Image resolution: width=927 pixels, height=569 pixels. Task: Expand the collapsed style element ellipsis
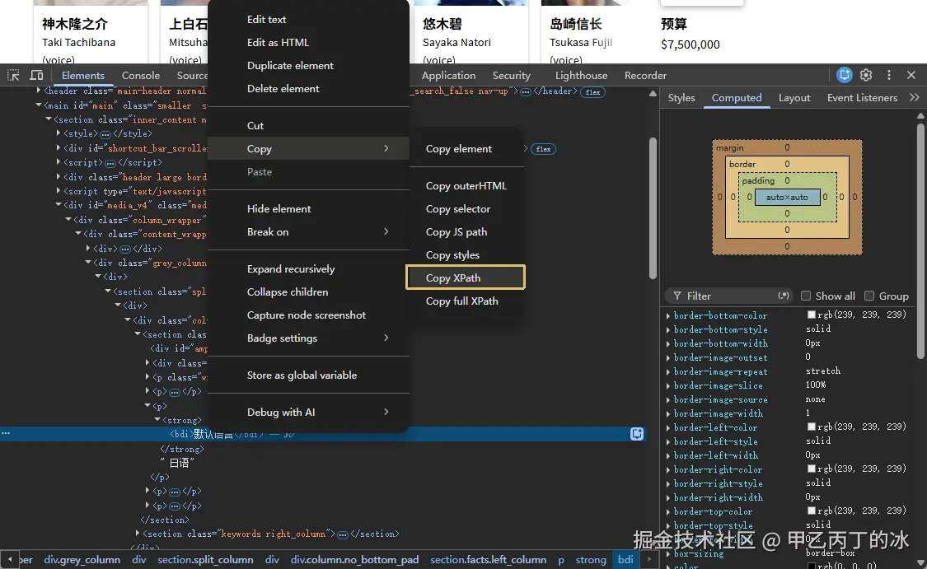coord(105,134)
